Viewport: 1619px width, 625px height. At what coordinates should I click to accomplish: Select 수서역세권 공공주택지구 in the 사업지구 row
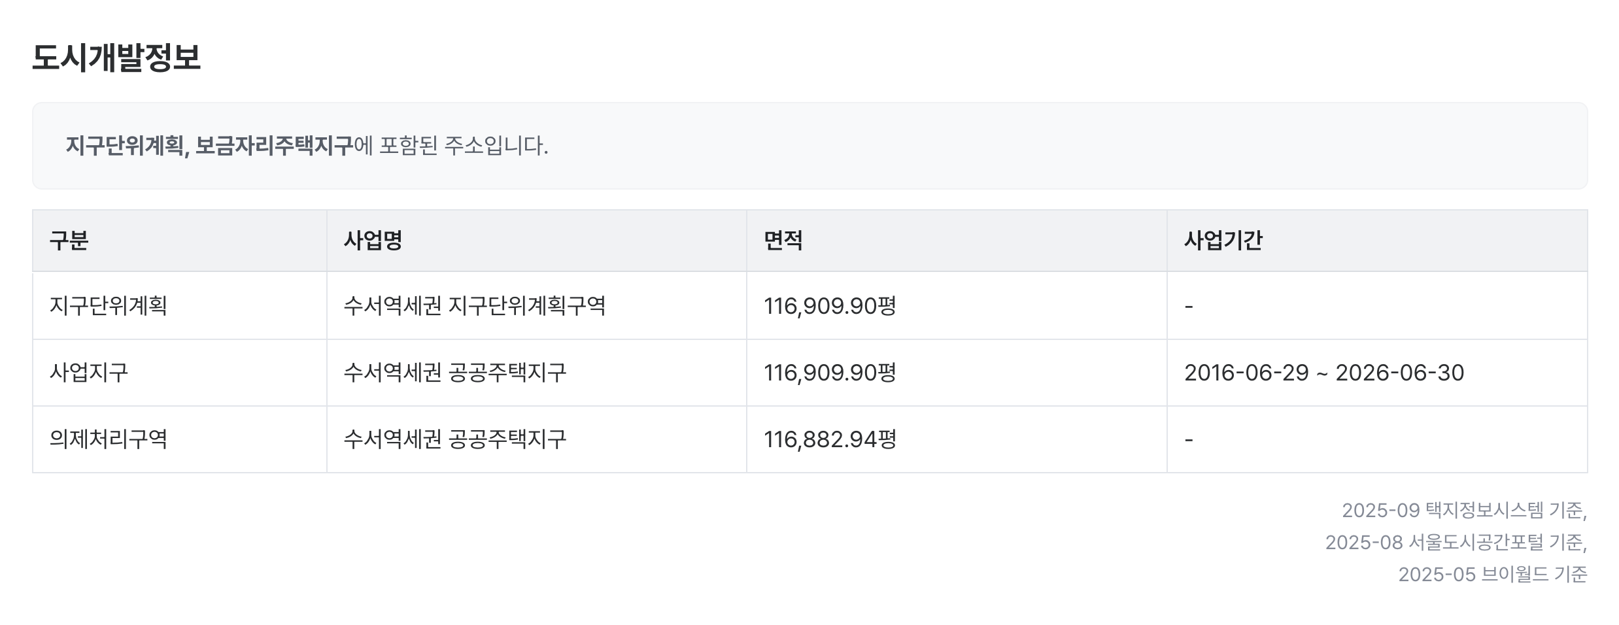pos(455,373)
